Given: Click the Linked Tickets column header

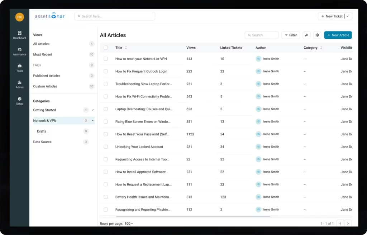Looking at the screenshot, I should (x=231, y=48).
